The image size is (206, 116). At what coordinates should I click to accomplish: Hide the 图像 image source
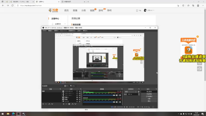click(x=77, y=100)
